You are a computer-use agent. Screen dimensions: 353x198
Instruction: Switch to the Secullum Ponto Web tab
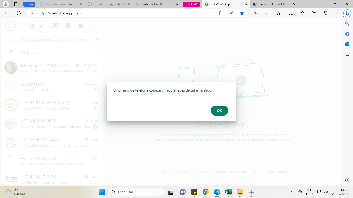click(60, 4)
